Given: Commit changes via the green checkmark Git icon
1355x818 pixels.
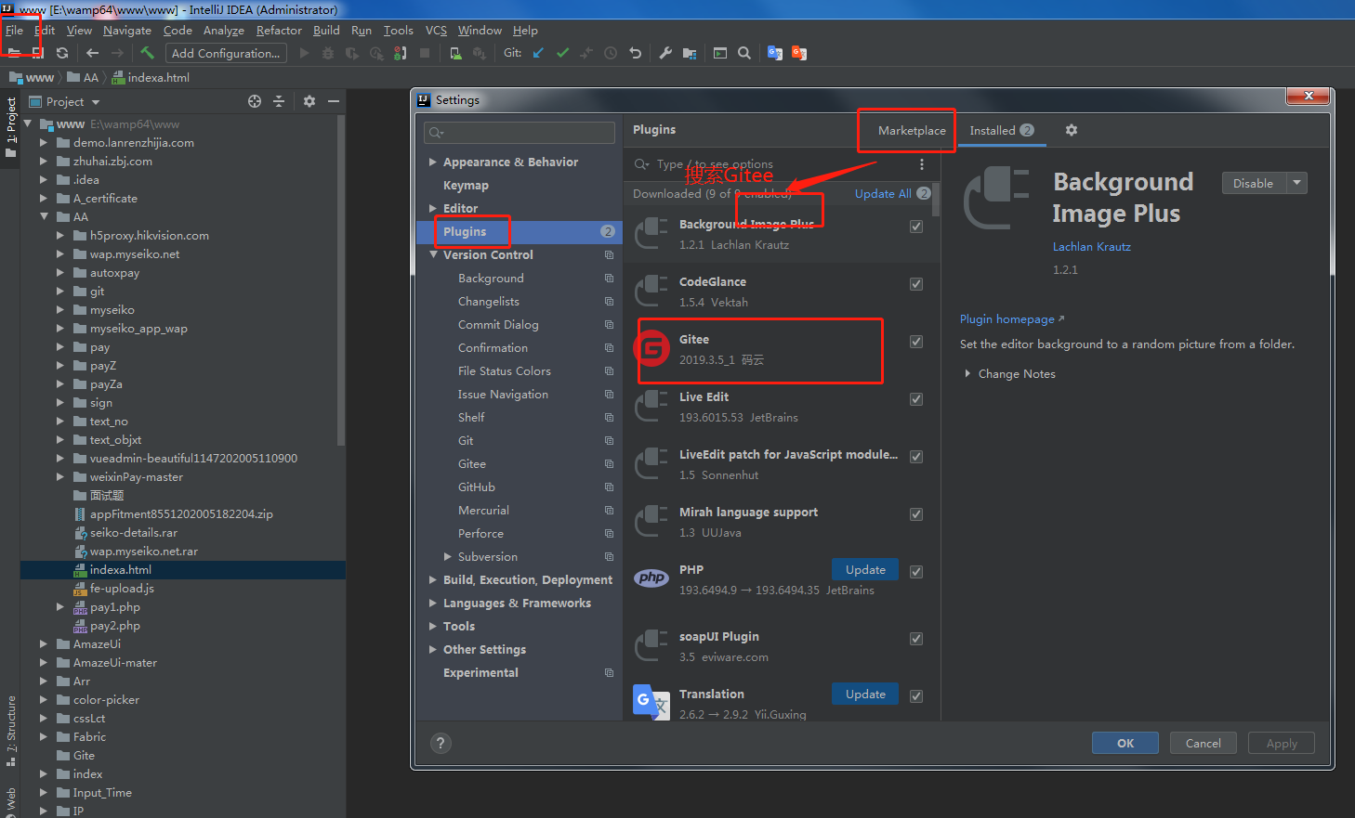Looking at the screenshot, I should pos(562,53).
